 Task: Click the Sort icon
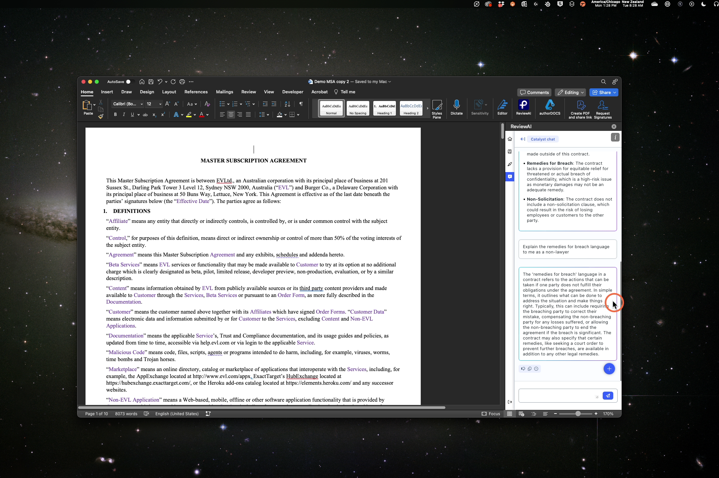(x=288, y=104)
